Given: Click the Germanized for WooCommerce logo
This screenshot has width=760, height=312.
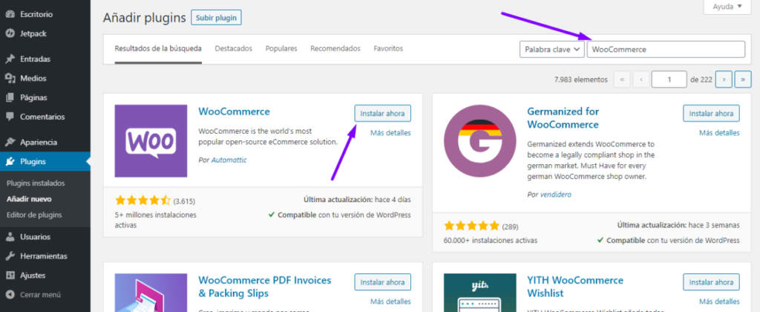Looking at the screenshot, I should tap(480, 140).
